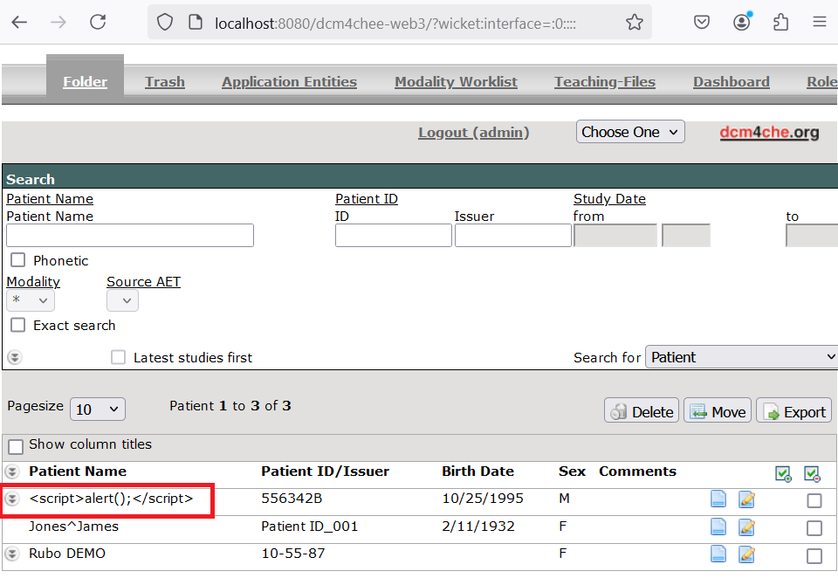Open the Dashboard tab

(x=732, y=82)
